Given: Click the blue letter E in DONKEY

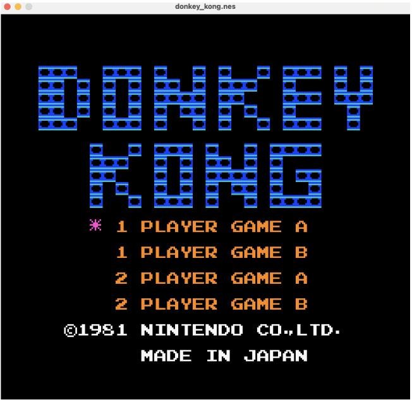Looking at the screenshot, I should pyautogui.click(x=302, y=98).
